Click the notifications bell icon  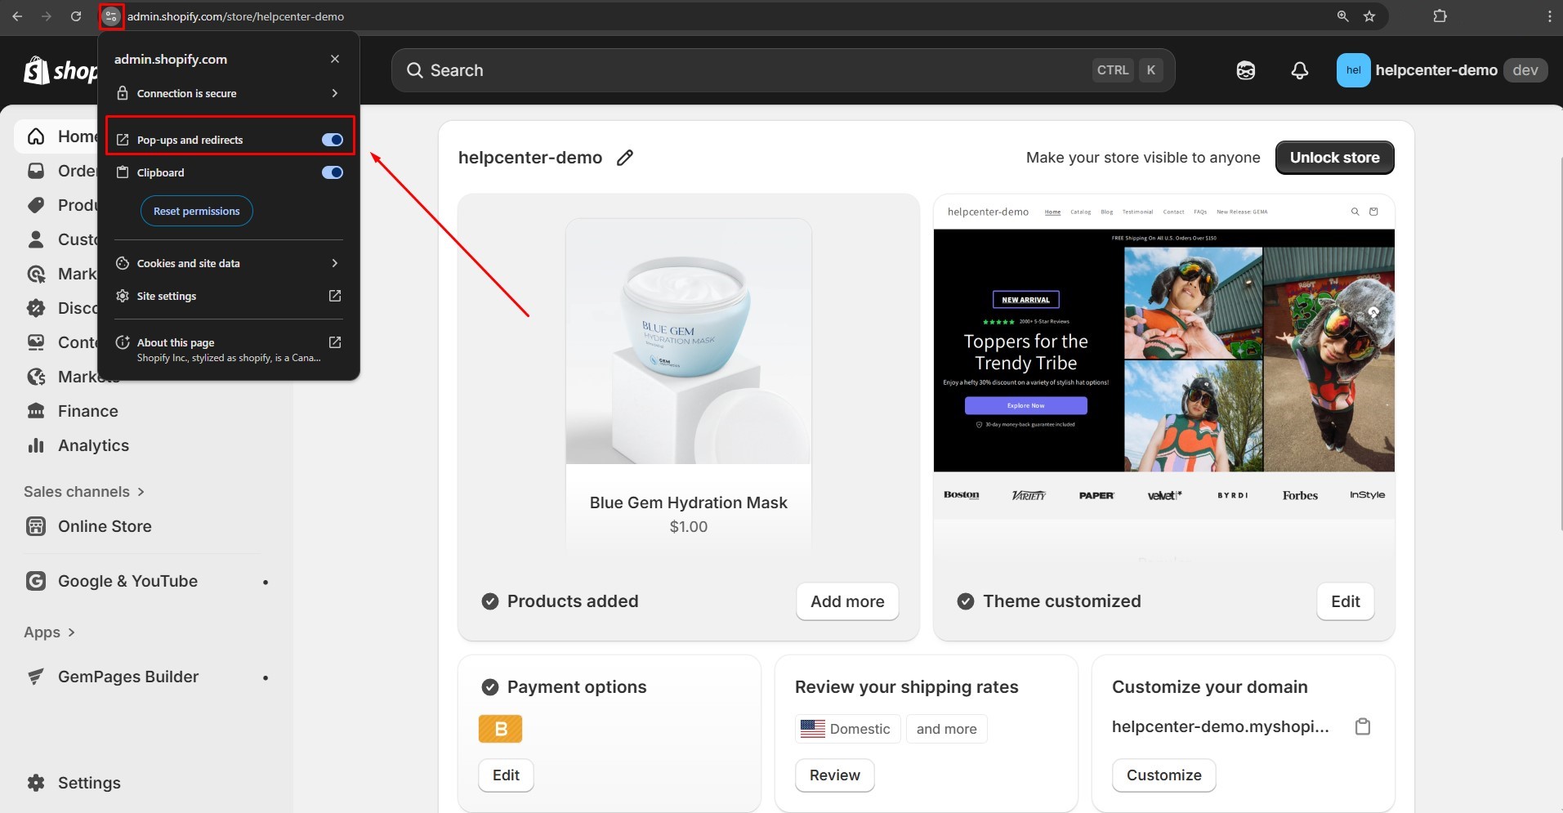[1299, 70]
